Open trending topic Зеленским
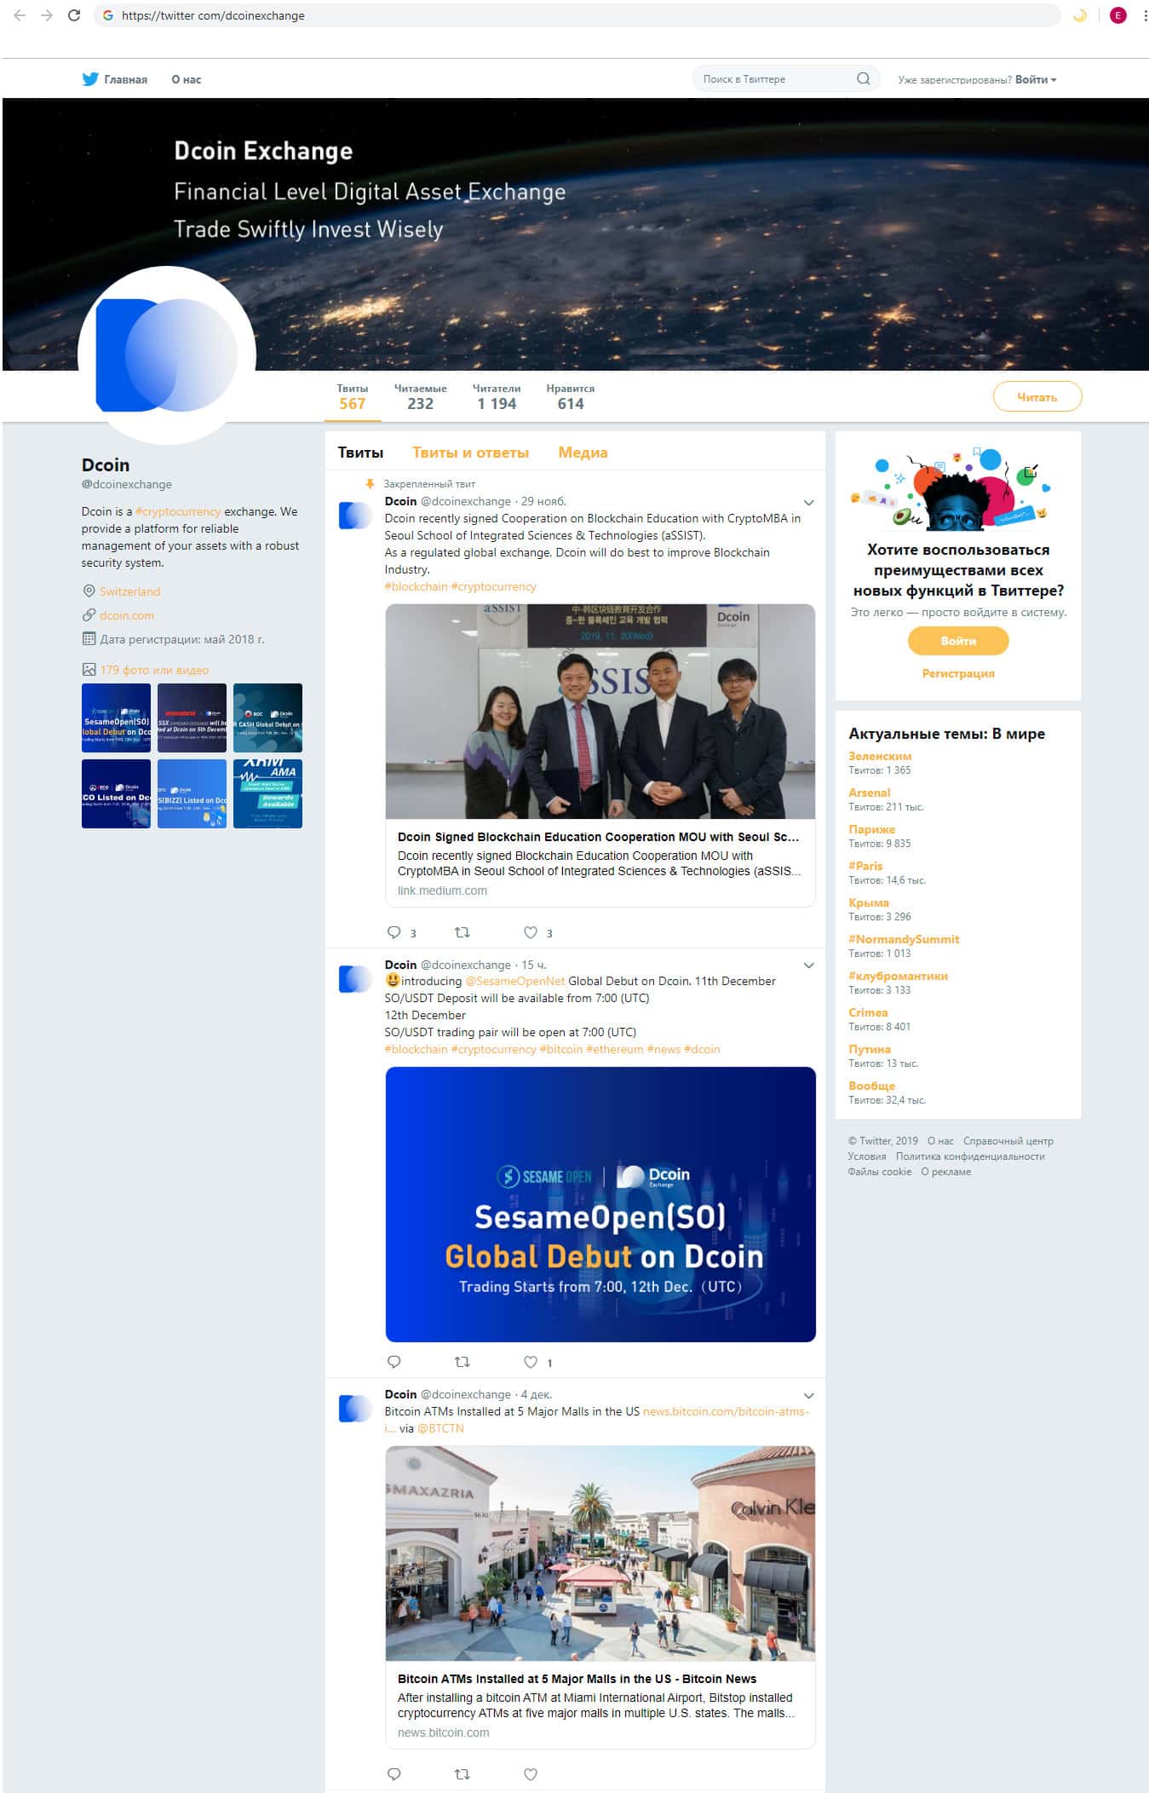The width and height of the screenshot is (1149, 1793). point(880,756)
